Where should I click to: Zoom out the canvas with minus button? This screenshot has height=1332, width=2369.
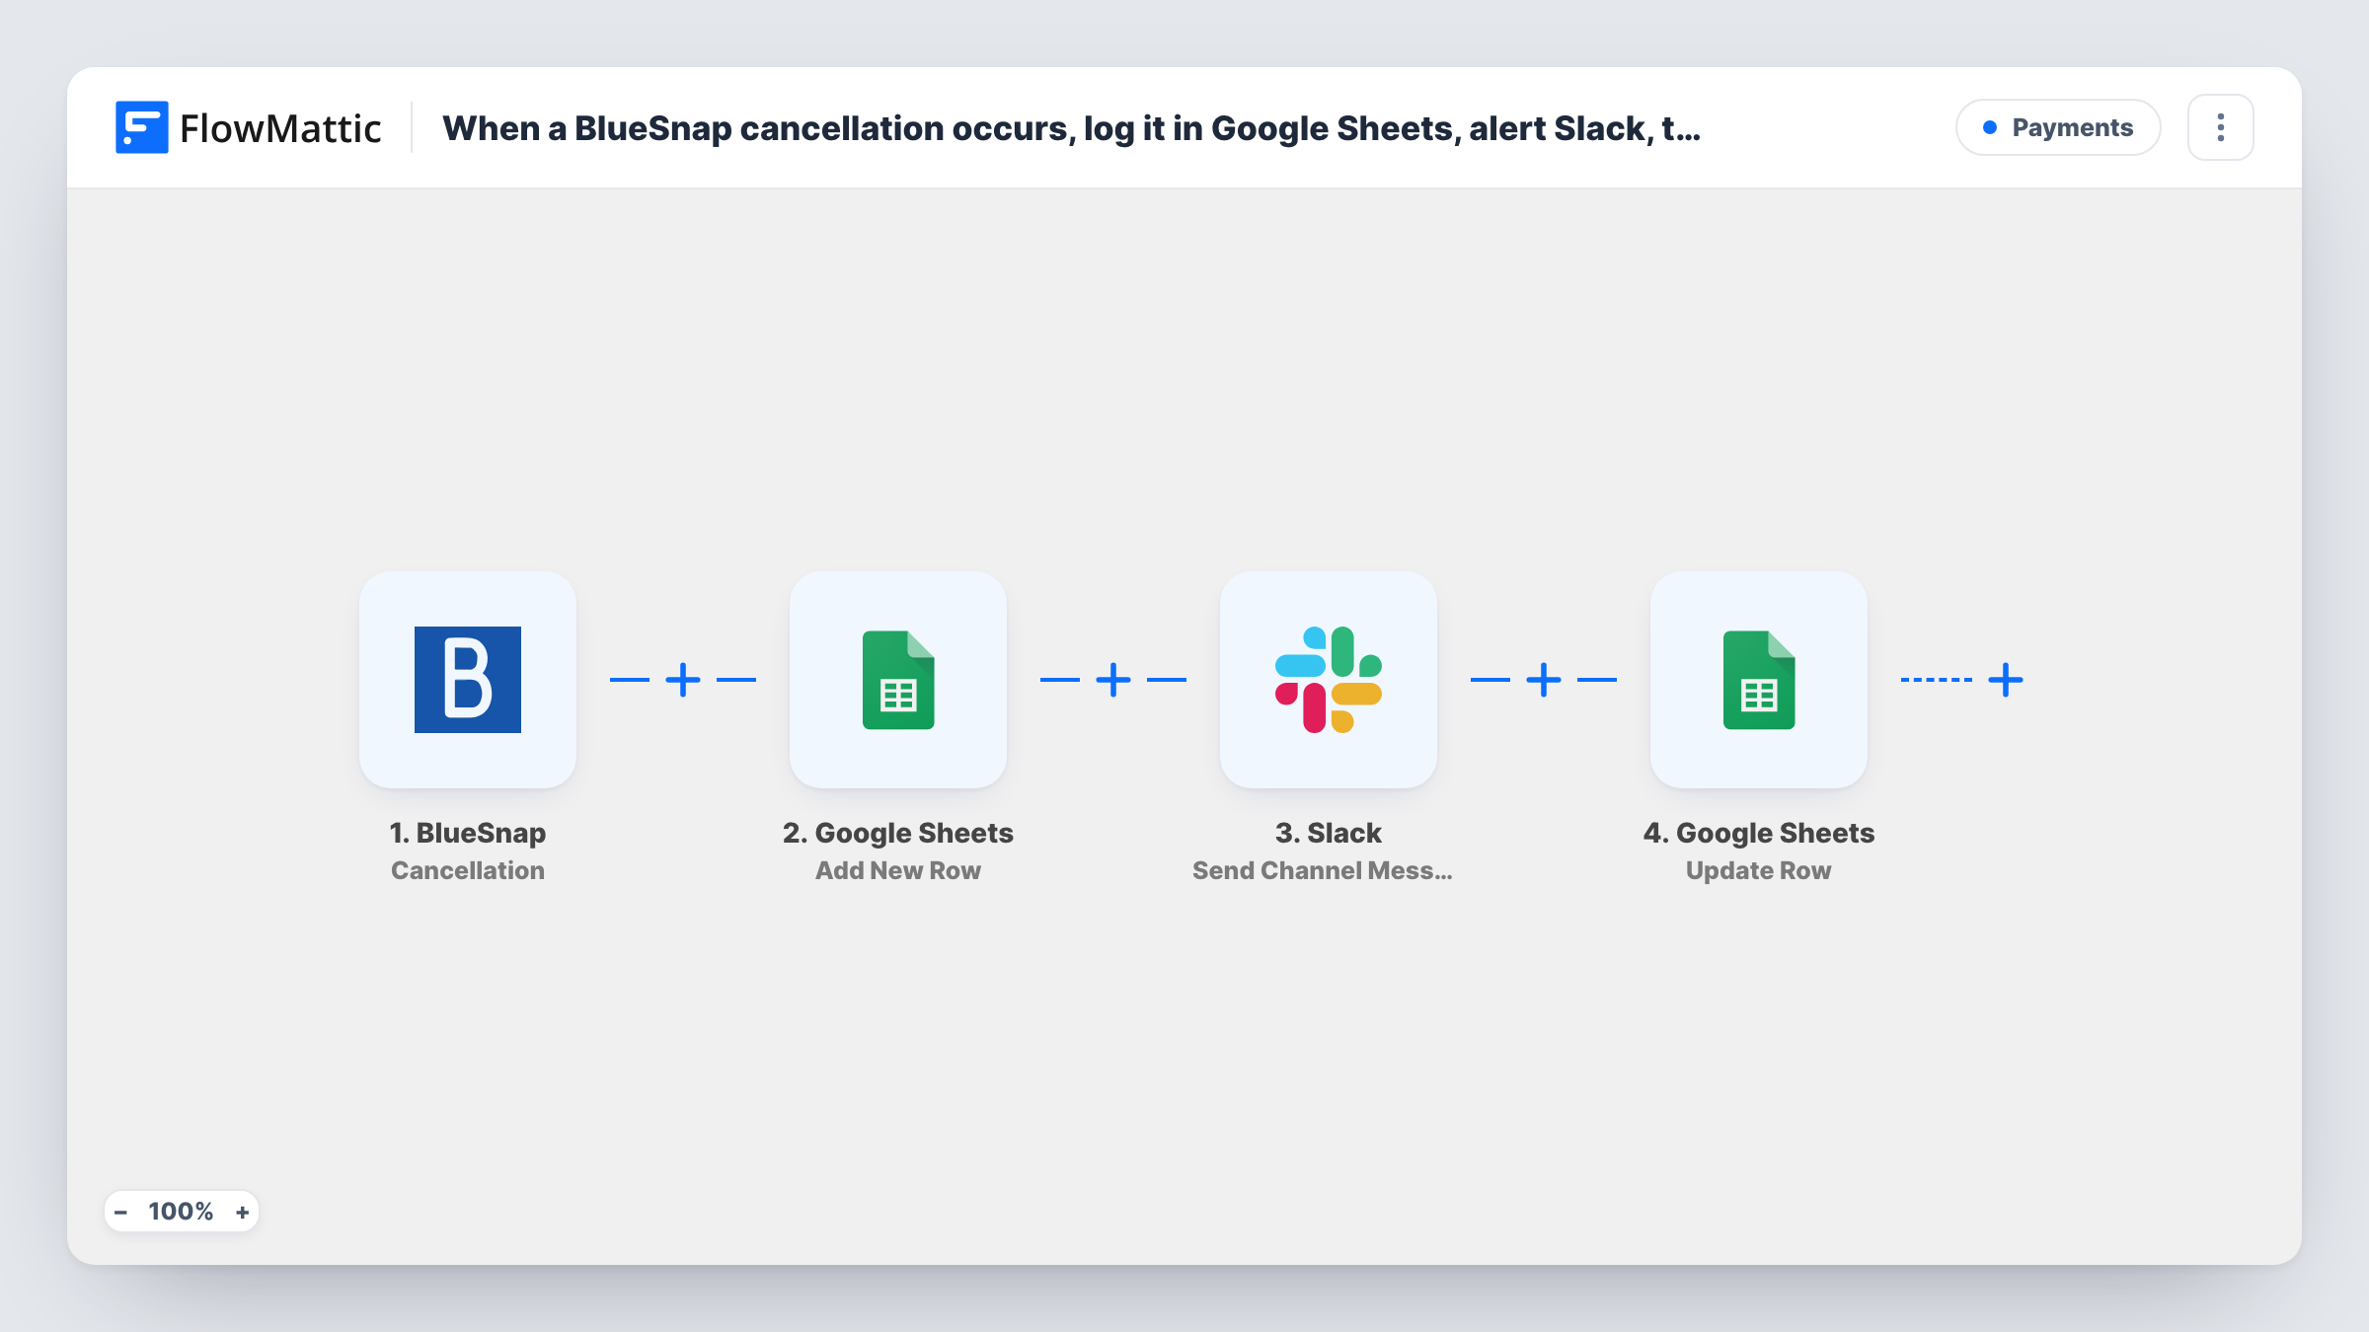(120, 1212)
